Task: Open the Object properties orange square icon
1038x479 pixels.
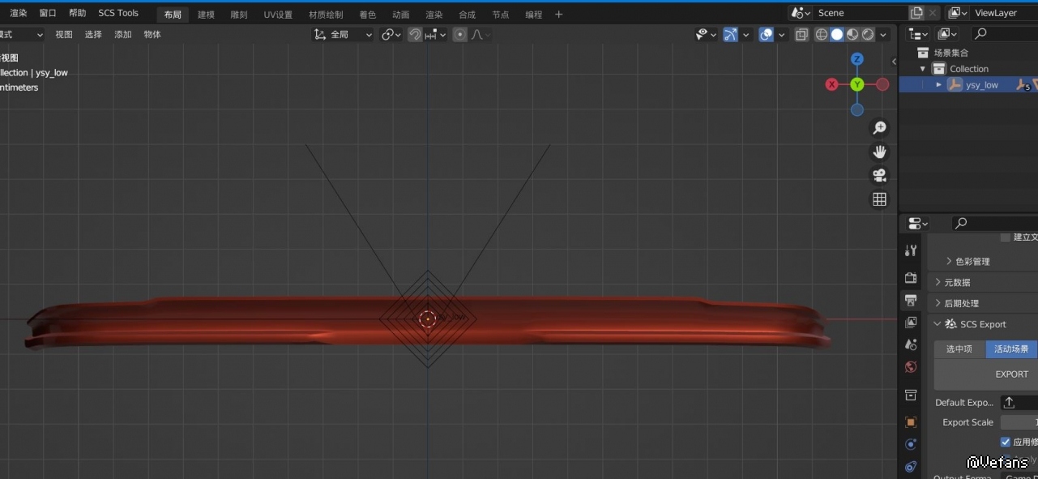Action: 911,422
